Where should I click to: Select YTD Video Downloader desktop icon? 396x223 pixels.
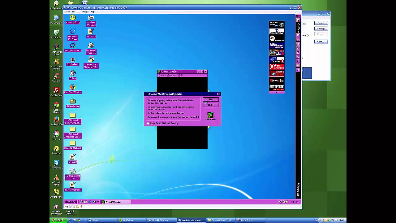tap(56, 210)
